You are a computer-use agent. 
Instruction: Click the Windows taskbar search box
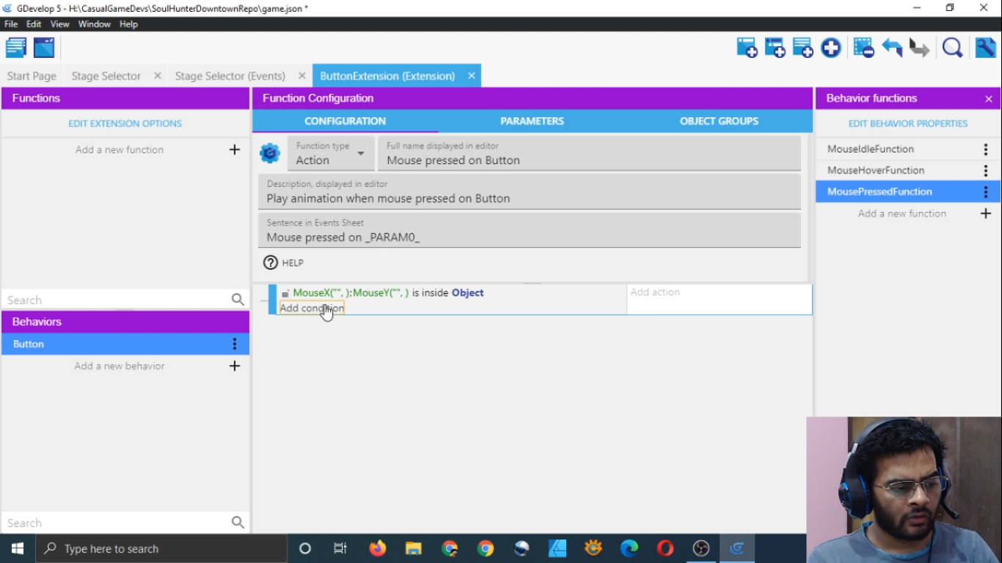[x=161, y=548]
